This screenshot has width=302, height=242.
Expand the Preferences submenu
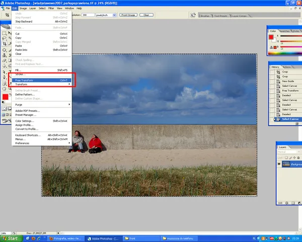(41, 143)
